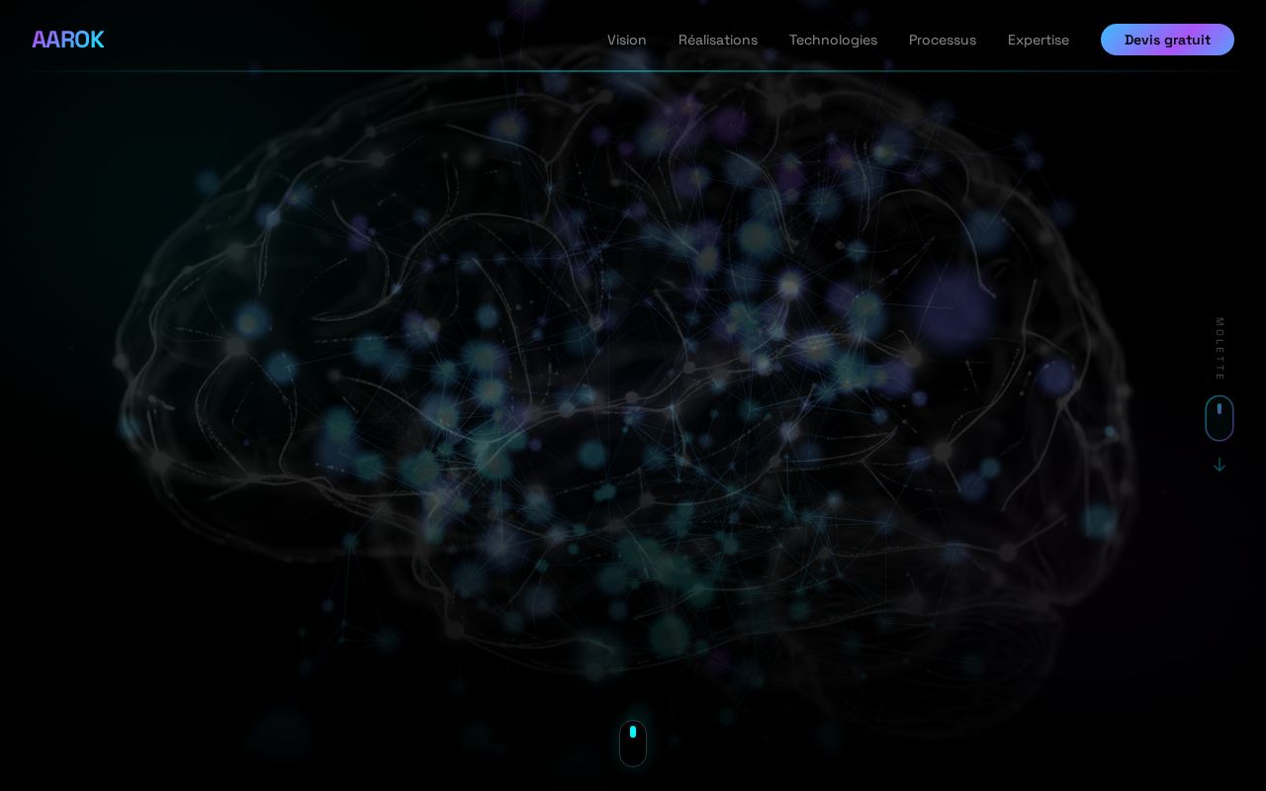This screenshot has height=791, width=1266.
Task: Click the teal down arrow under the mouse icon
Action: coord(1220,465)
